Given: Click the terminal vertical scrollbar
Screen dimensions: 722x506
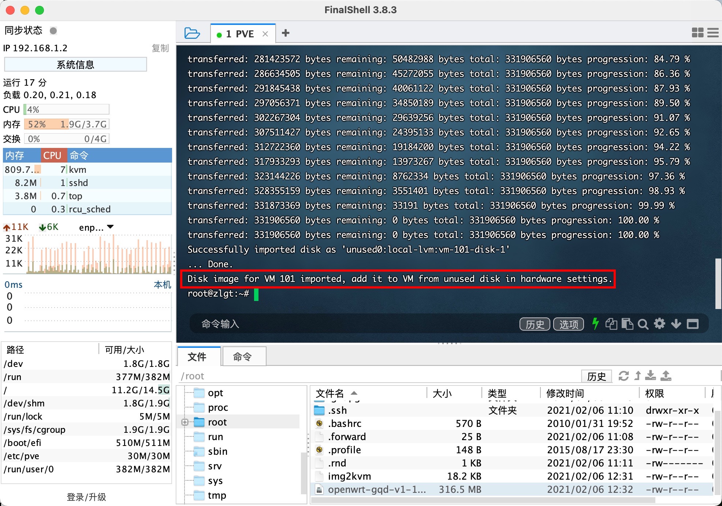Looking at the screenshot, I should coord(718,284).
